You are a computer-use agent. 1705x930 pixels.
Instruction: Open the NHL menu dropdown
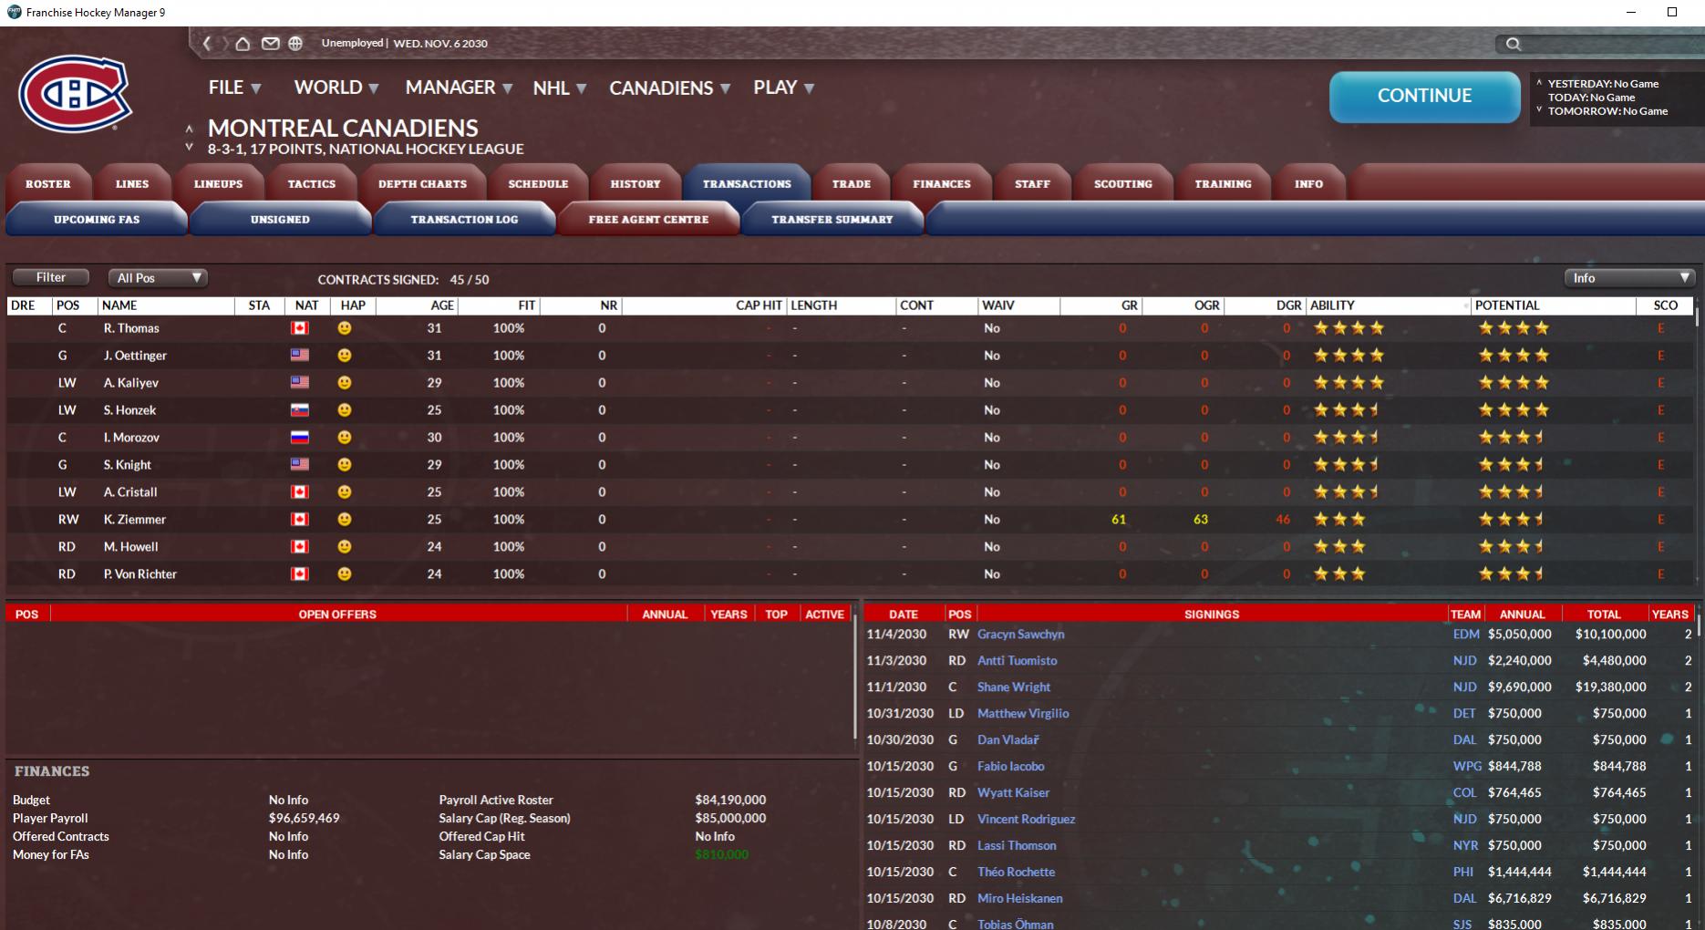(559, 88)
